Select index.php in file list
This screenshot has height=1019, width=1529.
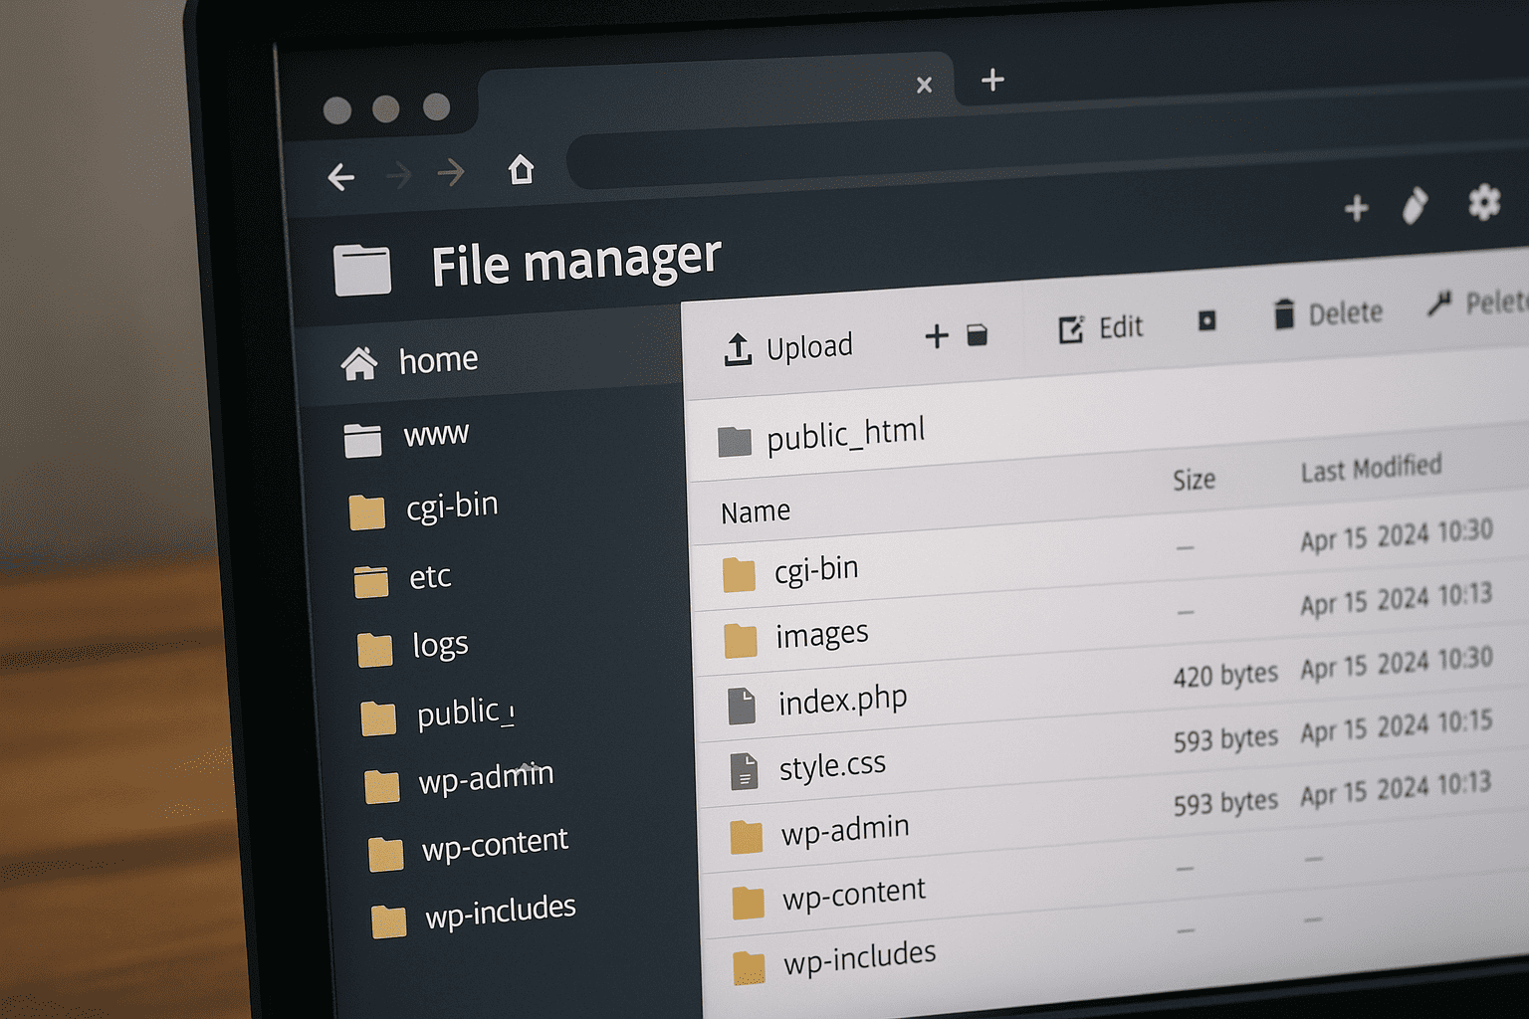coord(841,701)
